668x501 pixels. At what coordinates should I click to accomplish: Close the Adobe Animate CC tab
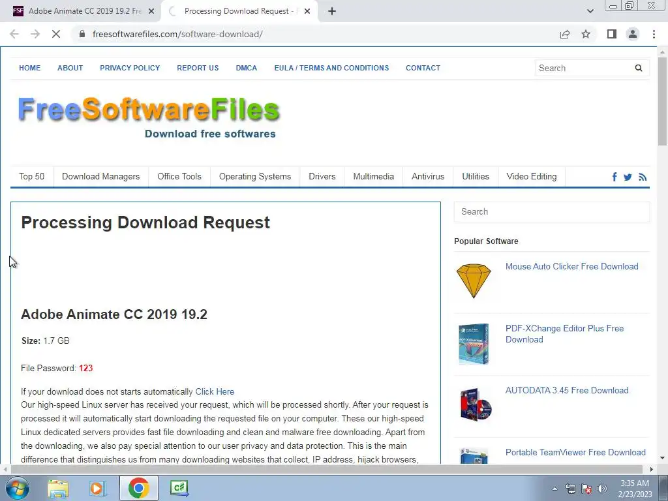(151, 11)
